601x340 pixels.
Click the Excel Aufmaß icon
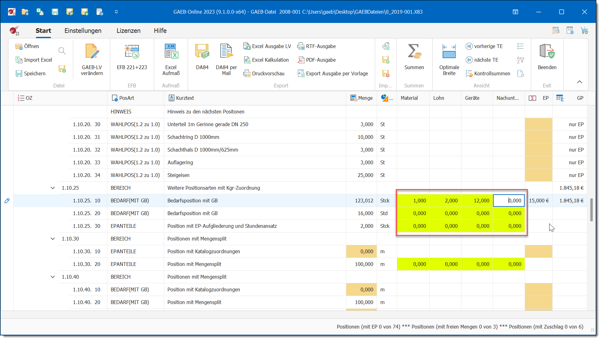coord(171,52)
